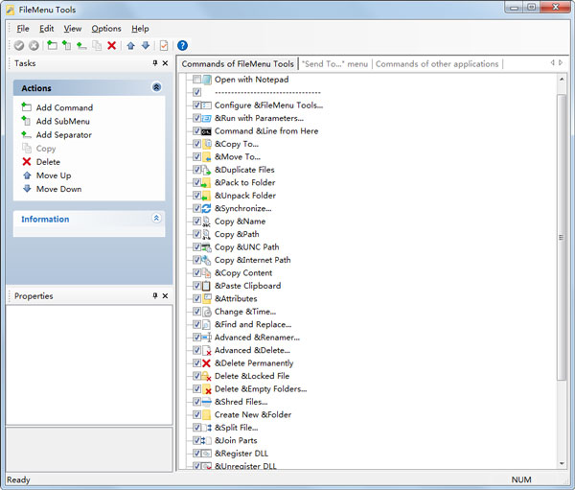
Task: Uncheck the Move To checkbox
Action: [196, 156]
